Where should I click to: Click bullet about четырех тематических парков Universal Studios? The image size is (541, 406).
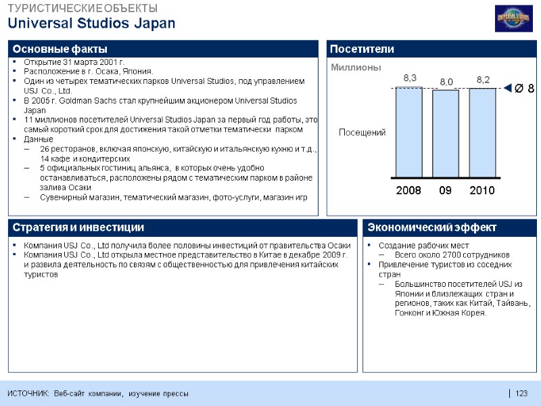point(164,86)
